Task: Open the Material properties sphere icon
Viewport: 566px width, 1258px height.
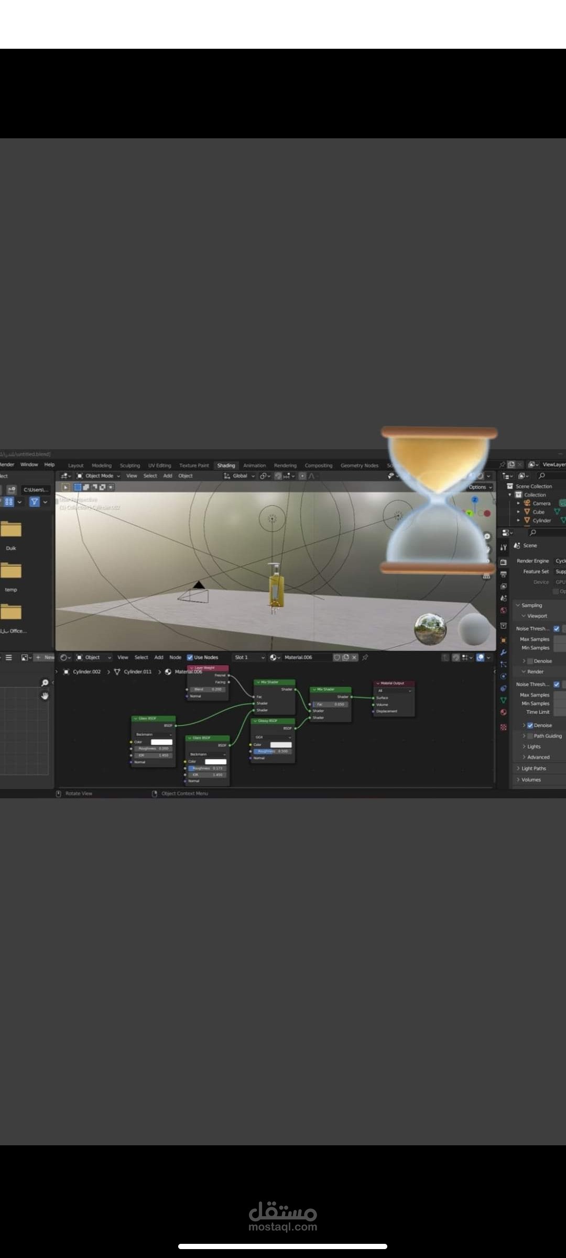Action: (x=503, y=712)
